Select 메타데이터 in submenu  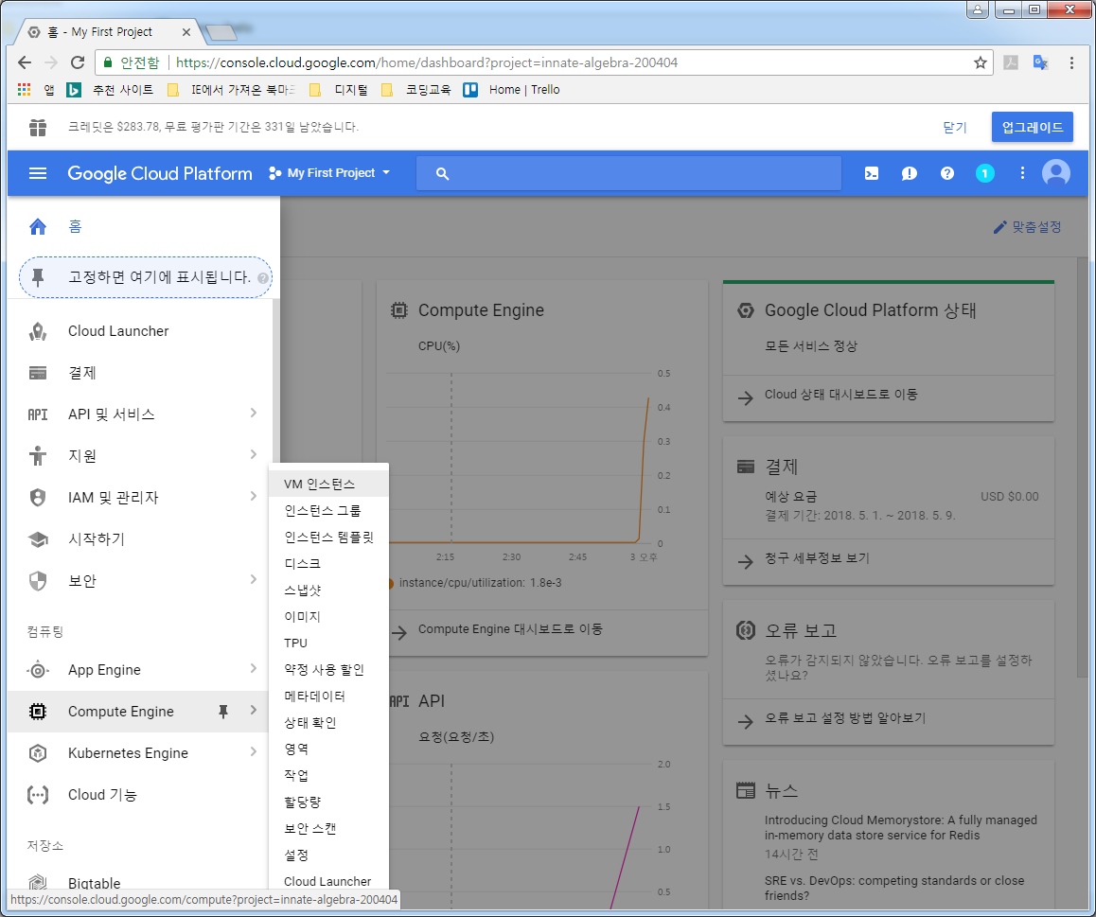(x=328, y=697)
